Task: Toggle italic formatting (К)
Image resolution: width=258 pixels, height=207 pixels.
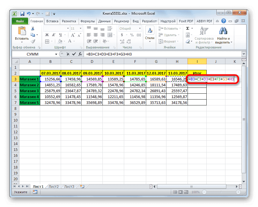Action: [53, 35]
